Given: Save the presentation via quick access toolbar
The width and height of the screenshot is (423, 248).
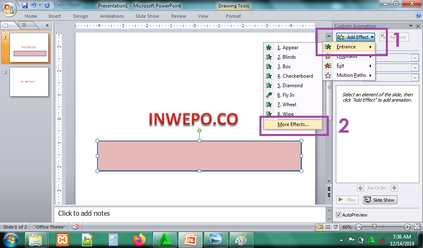Looking at the screenshot, I should 25,5.
